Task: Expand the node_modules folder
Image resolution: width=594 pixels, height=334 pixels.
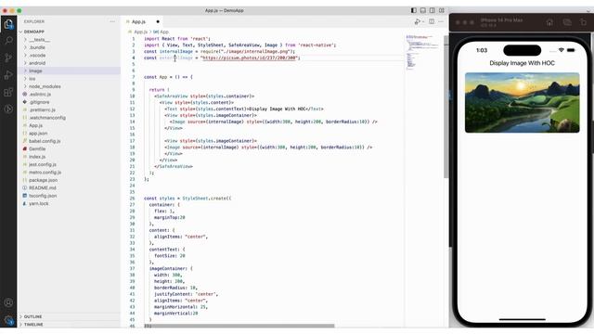Action: tap(45, 86)
